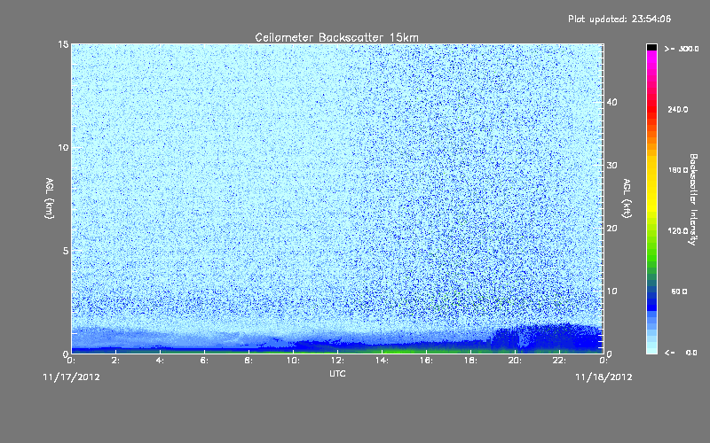
Task: Click the left 'AGL (km)' axis label
Action: 49,198
